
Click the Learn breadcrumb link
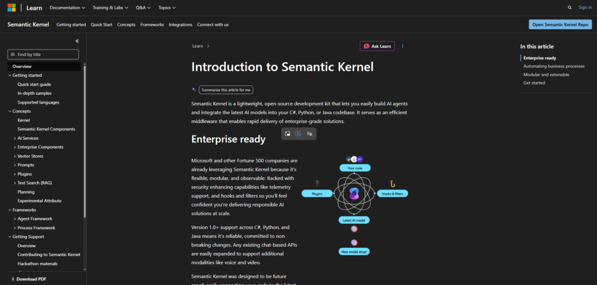[198, 47]
